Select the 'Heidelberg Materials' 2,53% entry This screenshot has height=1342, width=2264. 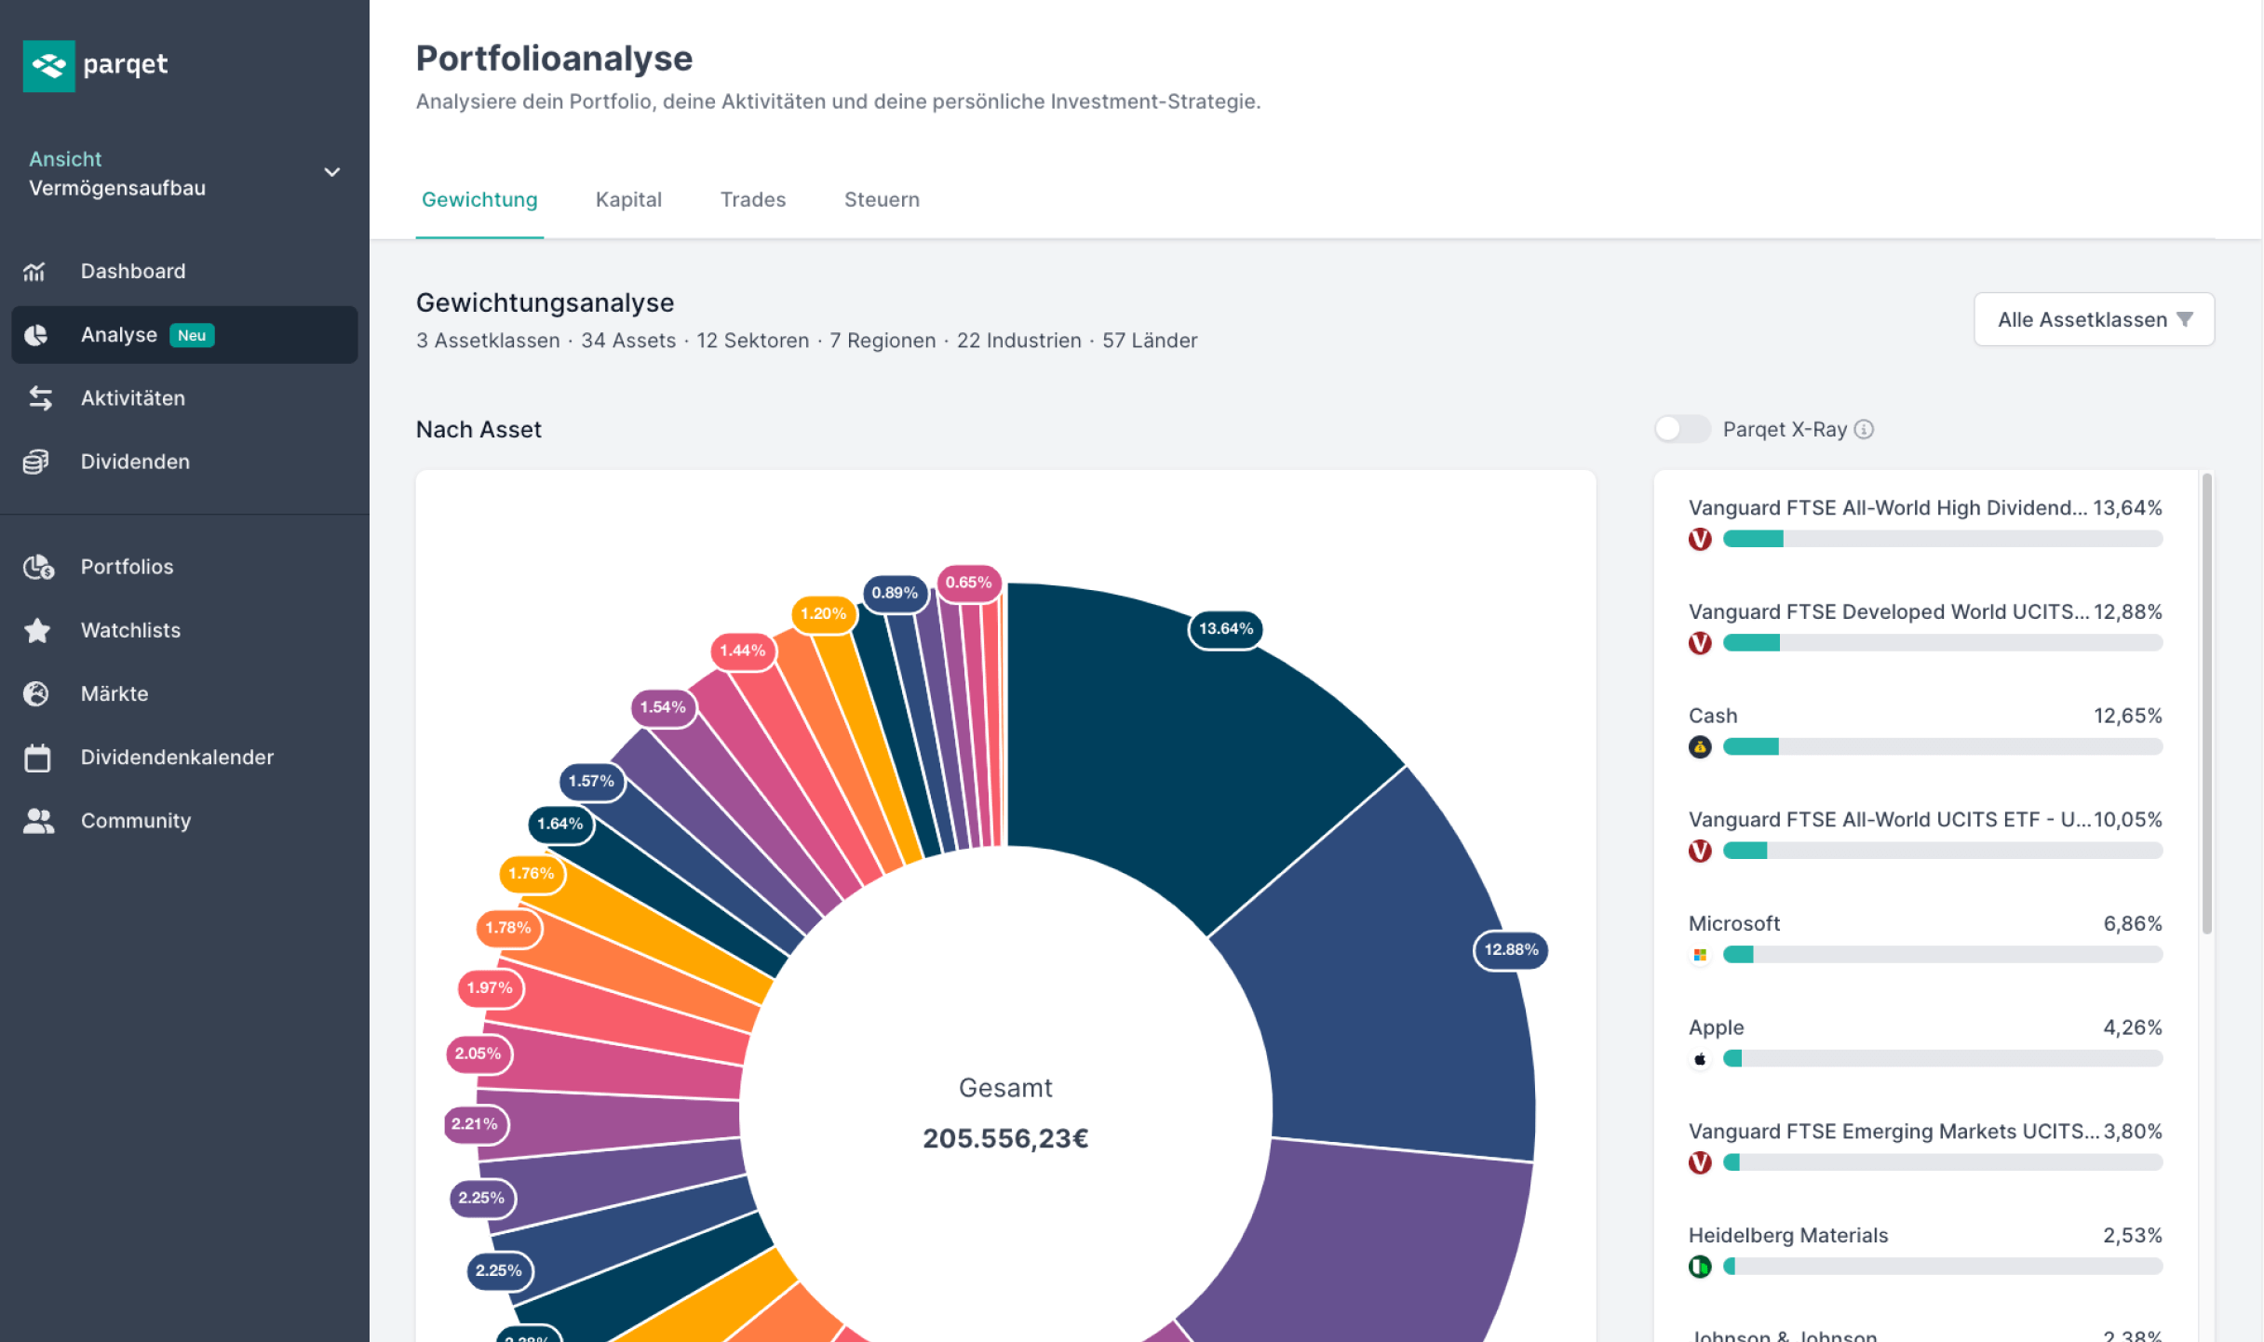[1925, 1250]
